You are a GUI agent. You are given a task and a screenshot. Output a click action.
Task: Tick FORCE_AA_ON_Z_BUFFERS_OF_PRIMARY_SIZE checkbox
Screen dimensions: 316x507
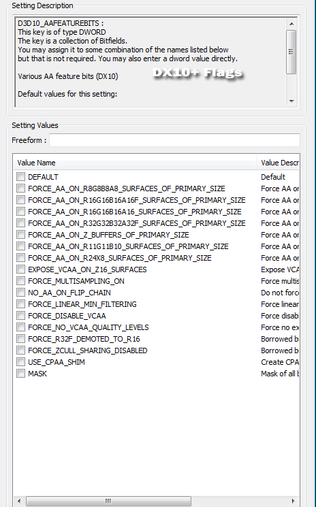click(20, 234)
